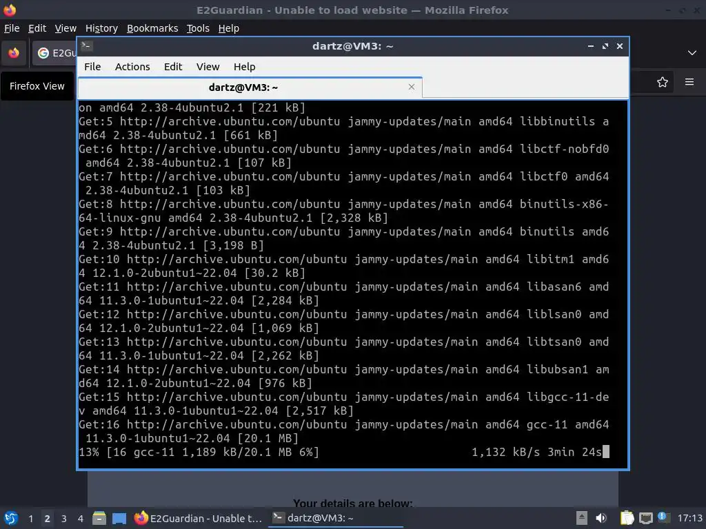The height and width of the screenshot is (529, 706).
Task: Switch to workspace 3 in the pager
Action: click(64, 519)
